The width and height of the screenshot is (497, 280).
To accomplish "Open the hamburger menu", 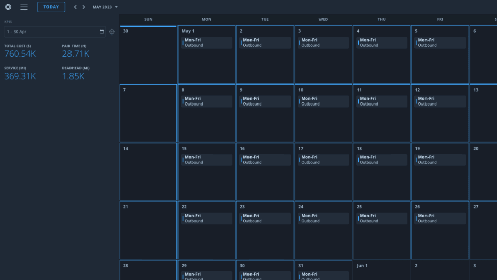I will (x=24, y=7).
